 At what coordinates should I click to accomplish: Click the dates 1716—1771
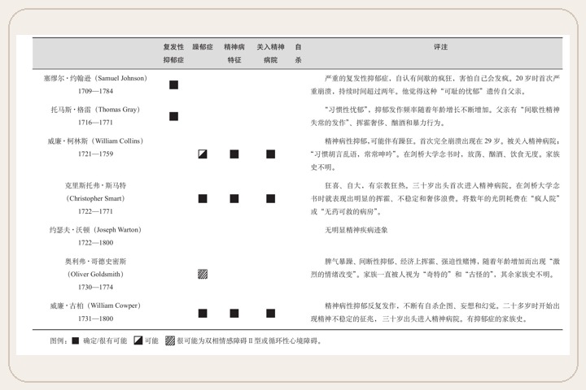click(96, 123)
